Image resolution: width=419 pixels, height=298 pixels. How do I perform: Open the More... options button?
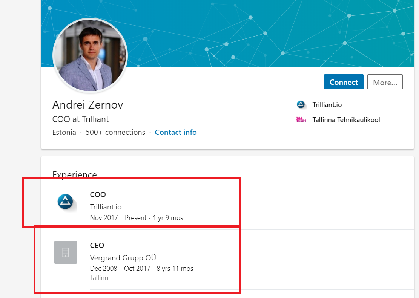pos(385,82)
